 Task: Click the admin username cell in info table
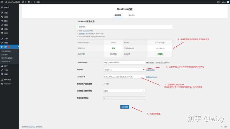[x=113, y=43]
